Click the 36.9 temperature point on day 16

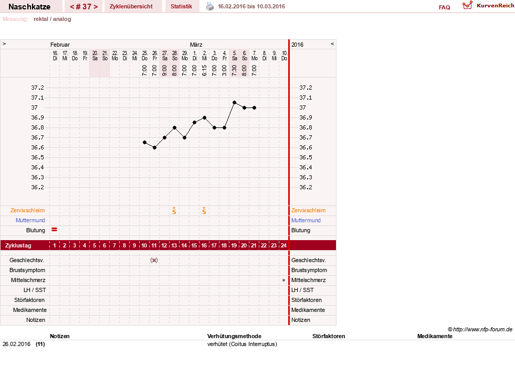204,117
